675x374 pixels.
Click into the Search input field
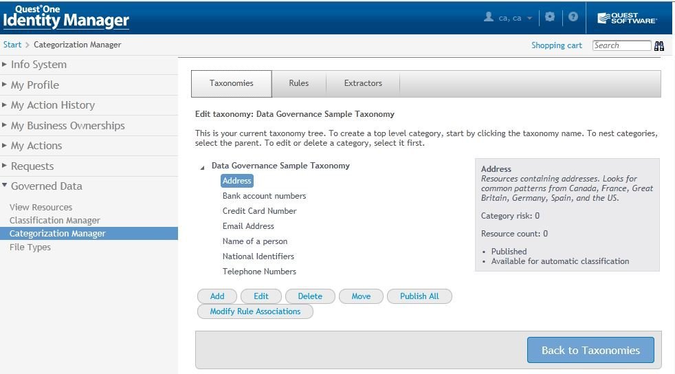[621, 45]
